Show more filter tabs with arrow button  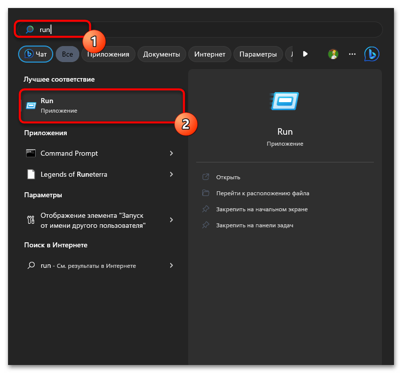[305, 54]
